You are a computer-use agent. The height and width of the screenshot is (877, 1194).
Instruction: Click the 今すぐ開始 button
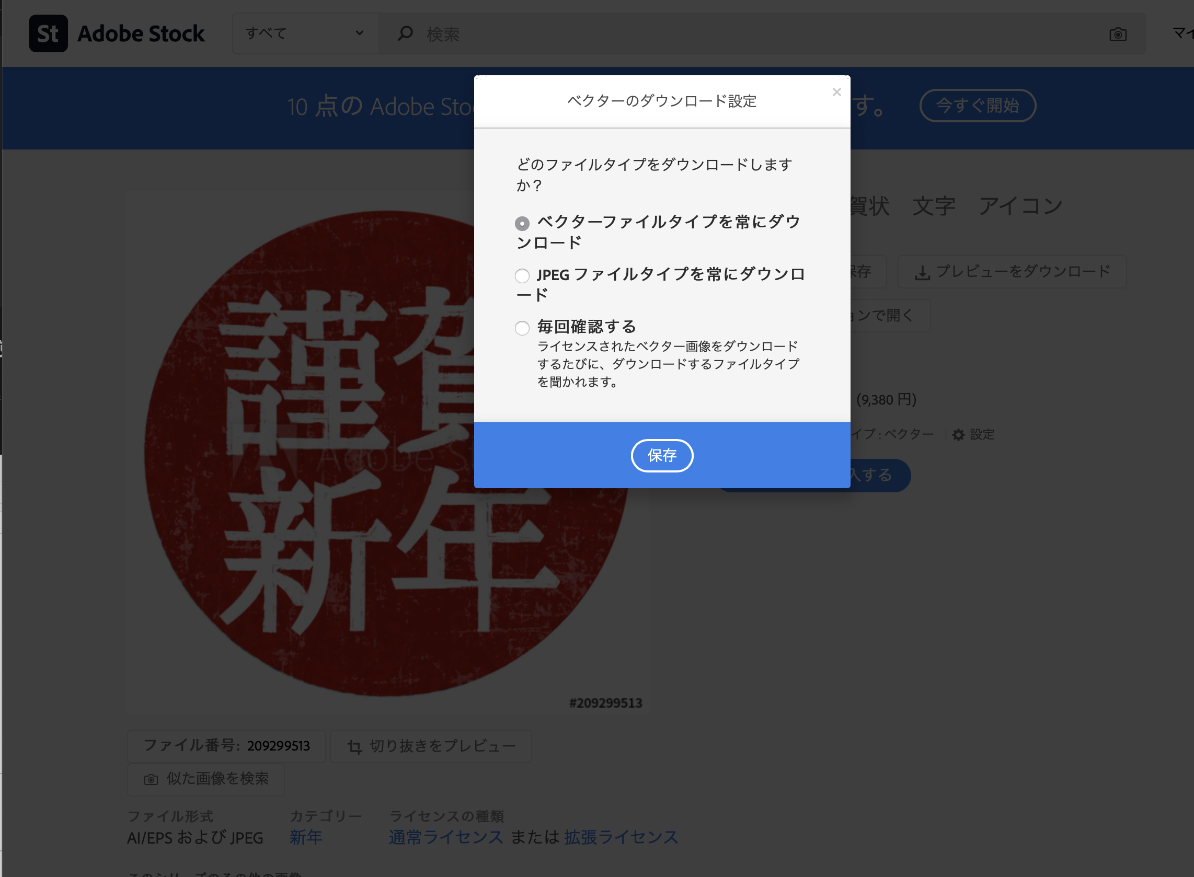point(978,106)
